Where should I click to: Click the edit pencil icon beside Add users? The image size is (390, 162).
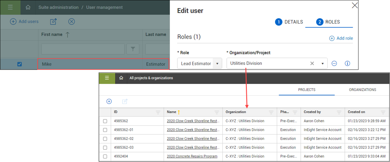[53, 22]
